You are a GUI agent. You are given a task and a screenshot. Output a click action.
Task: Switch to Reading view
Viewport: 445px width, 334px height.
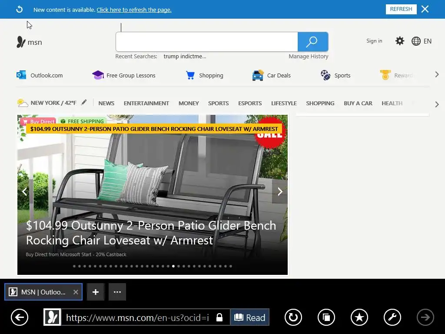coord(250,317)
